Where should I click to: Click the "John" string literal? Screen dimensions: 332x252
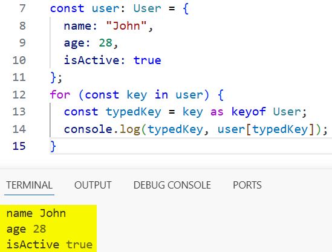click(126, 26)
